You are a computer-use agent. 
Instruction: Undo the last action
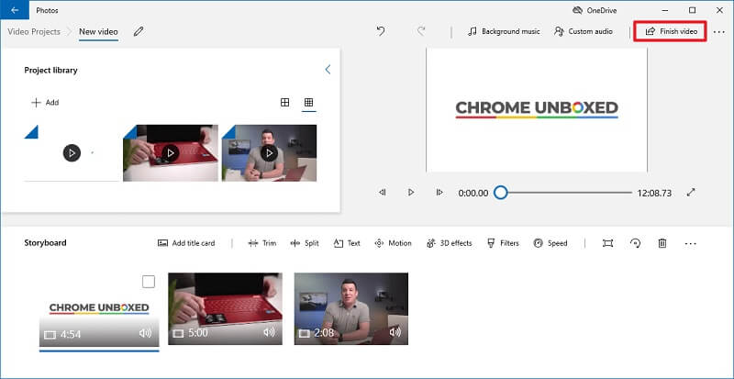pos(381,31)
